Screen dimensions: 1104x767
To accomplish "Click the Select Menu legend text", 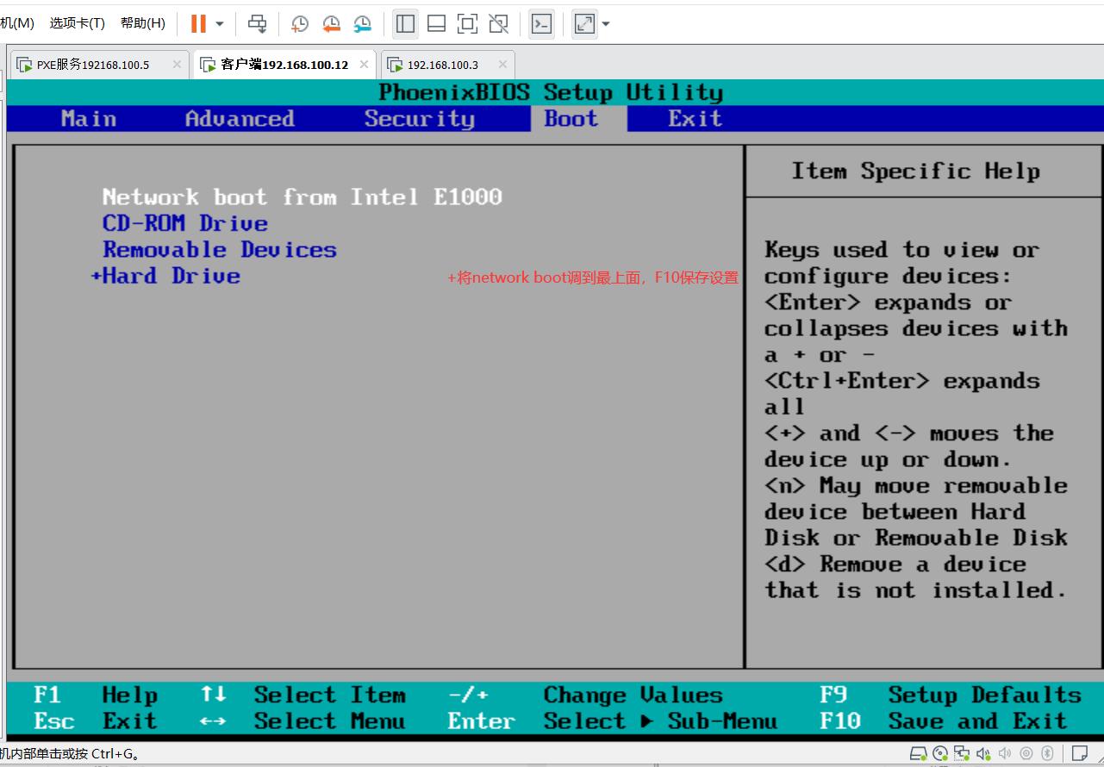I will (329, 721).
